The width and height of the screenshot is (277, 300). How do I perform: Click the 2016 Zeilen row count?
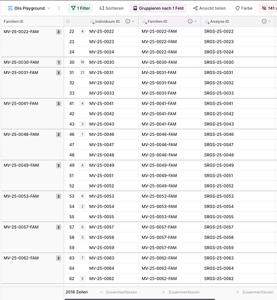pos(77,292)
